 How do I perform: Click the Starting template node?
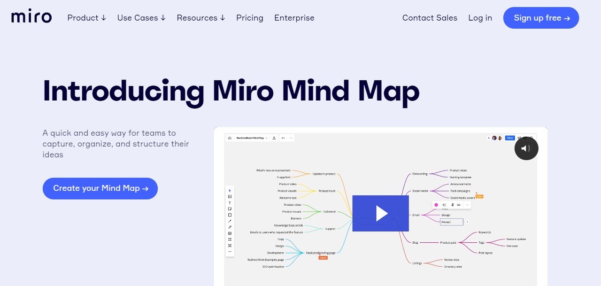(461, 177)
